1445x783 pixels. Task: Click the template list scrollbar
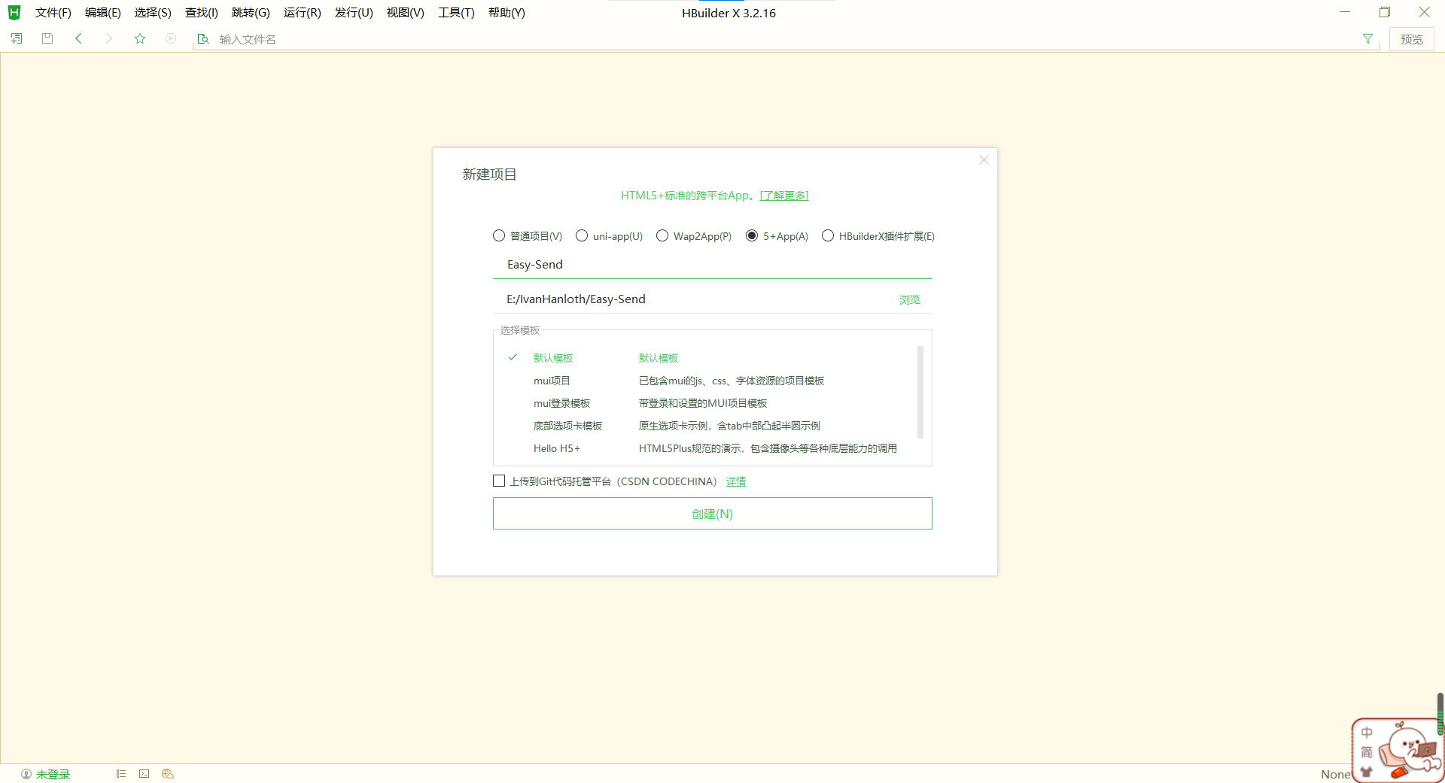click(x=920, y=391)
